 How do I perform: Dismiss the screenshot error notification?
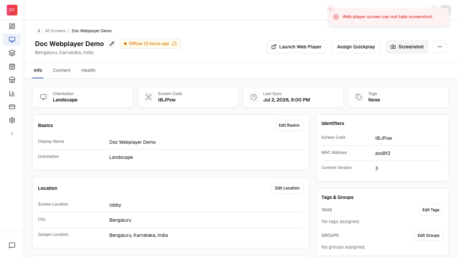click(330, 9)
